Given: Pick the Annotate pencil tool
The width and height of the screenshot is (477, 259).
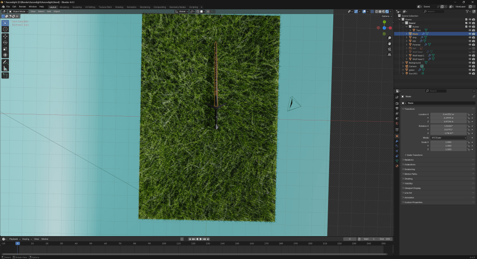Looking at the screenshot, I should 5,62.
